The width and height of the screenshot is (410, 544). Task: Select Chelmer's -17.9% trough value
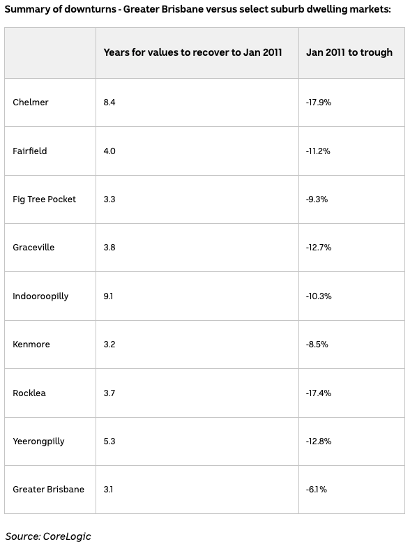[319, 103]
